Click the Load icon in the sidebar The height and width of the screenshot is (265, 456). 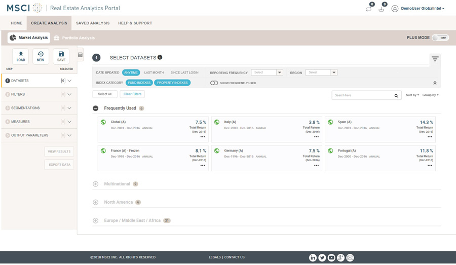21,56
